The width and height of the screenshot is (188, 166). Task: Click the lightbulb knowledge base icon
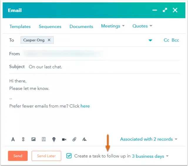click(54, 139)
